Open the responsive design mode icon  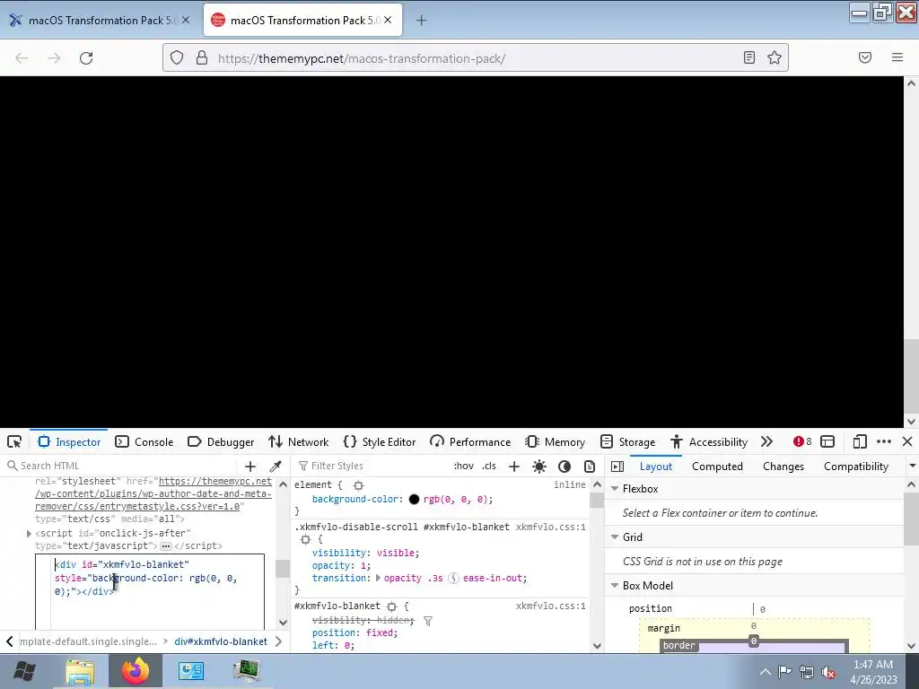859,441
